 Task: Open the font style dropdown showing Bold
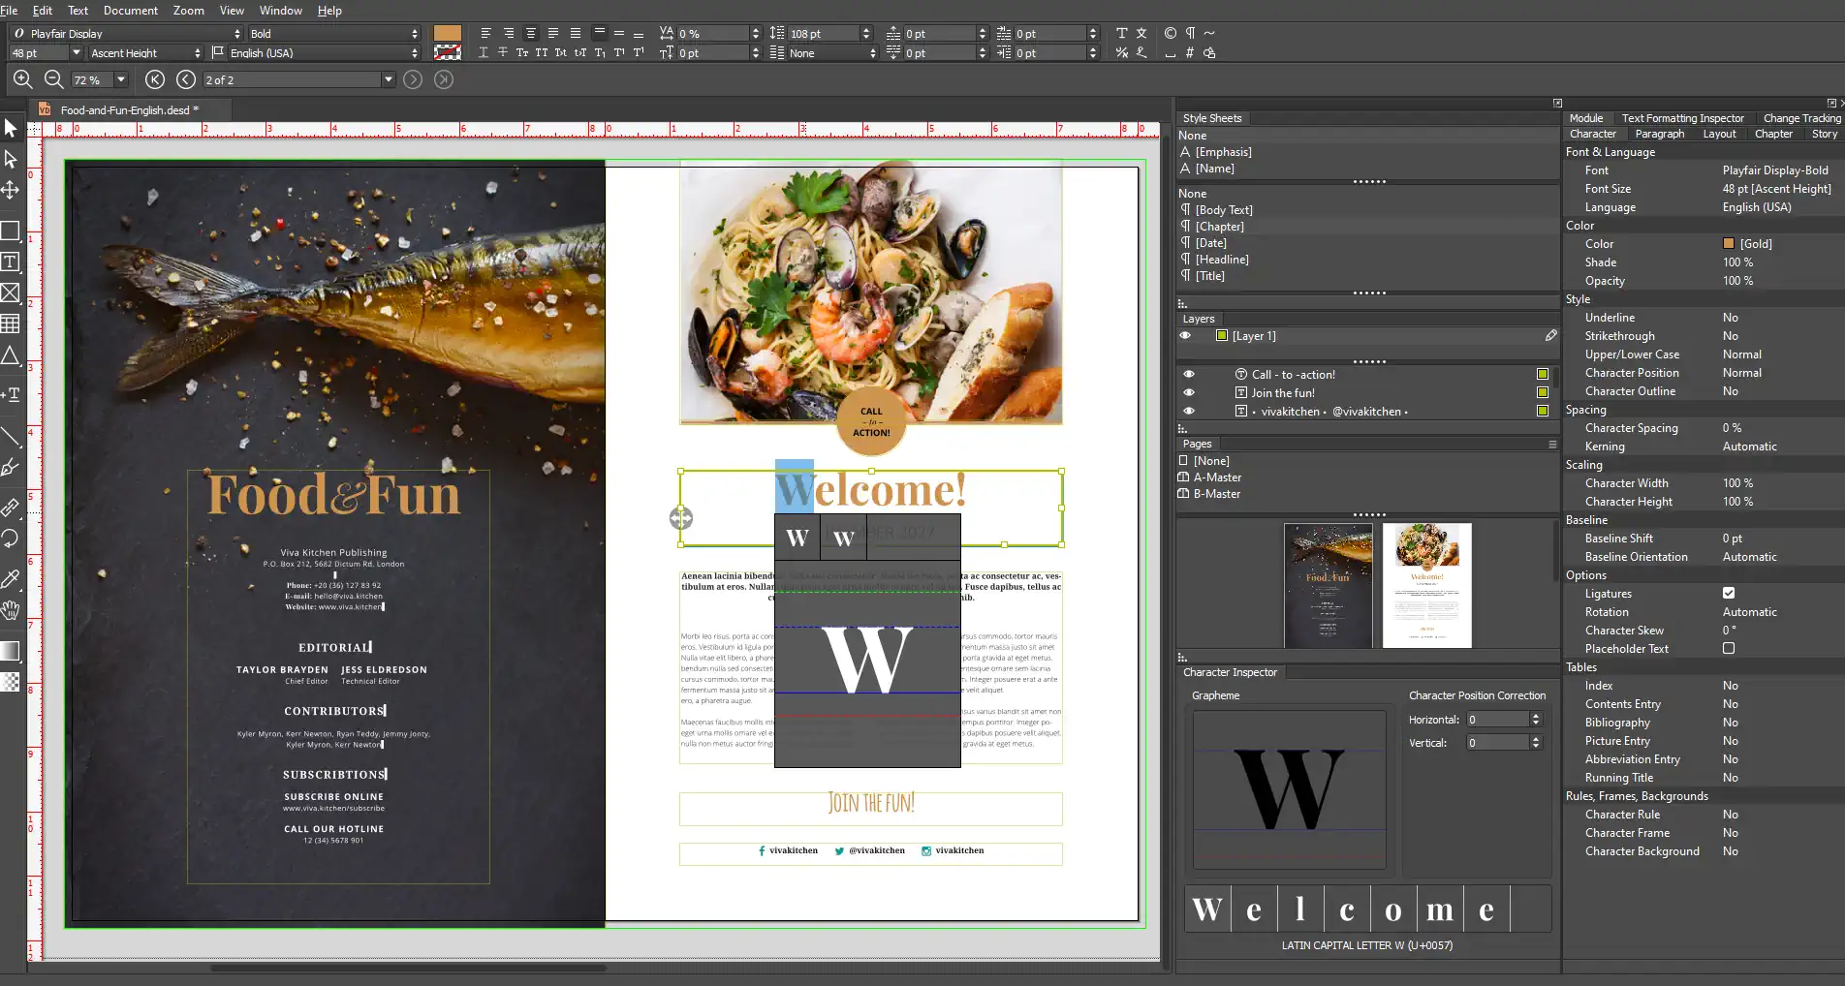pos(415,32)
